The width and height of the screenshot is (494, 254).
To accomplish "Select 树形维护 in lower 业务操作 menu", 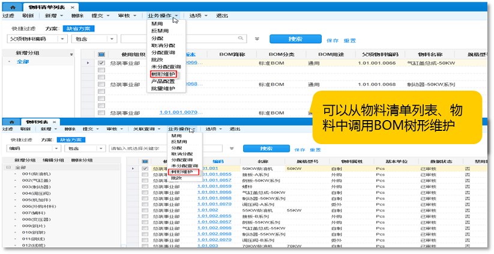I will [182, 172].
